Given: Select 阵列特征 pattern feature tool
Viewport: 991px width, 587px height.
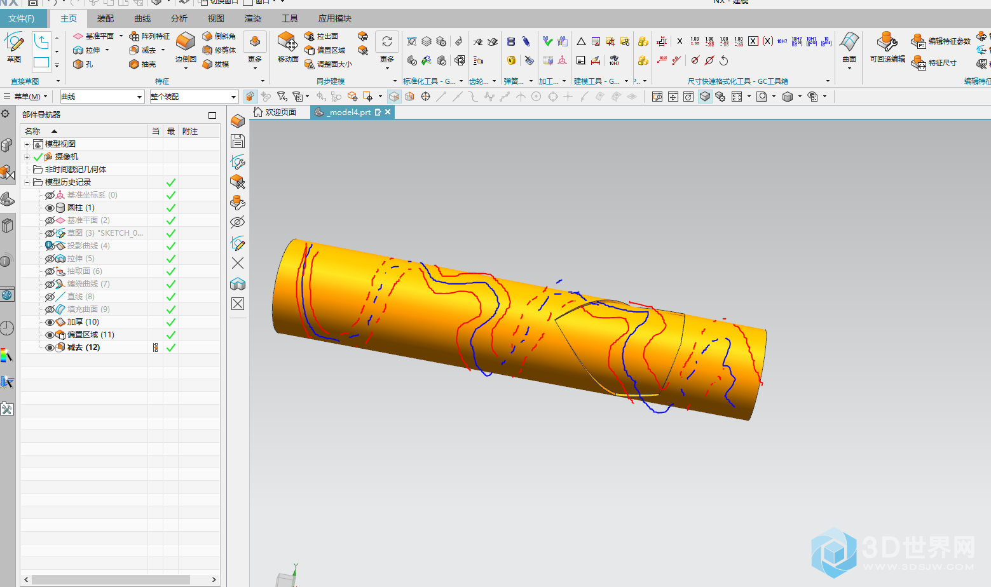Looking at the screenshot, I should point(149,36).
